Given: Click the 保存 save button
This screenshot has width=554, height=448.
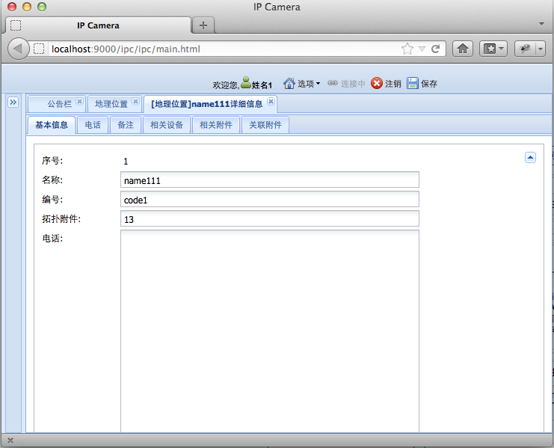Looking at the screenshot, I should tap(422, 83).
